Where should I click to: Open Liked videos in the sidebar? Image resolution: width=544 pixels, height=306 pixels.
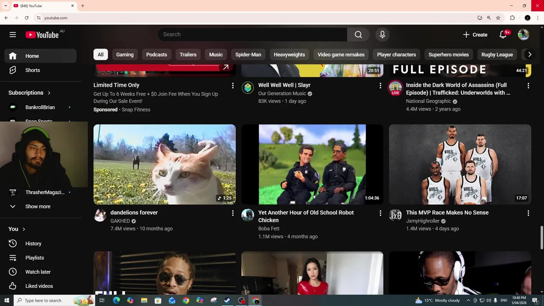pos(40,286)
